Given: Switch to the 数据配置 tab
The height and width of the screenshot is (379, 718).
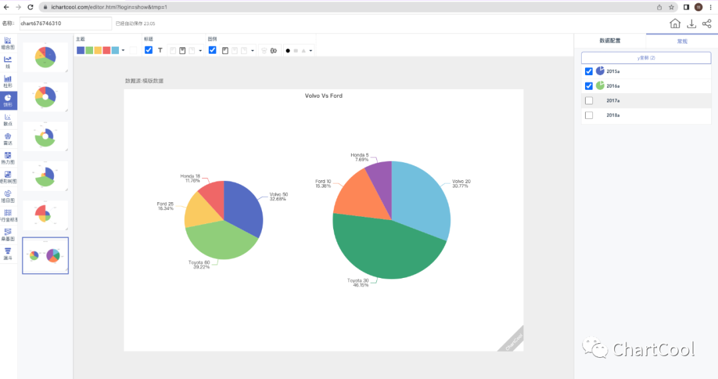Looking at the screenshot, I should (610, 41).
